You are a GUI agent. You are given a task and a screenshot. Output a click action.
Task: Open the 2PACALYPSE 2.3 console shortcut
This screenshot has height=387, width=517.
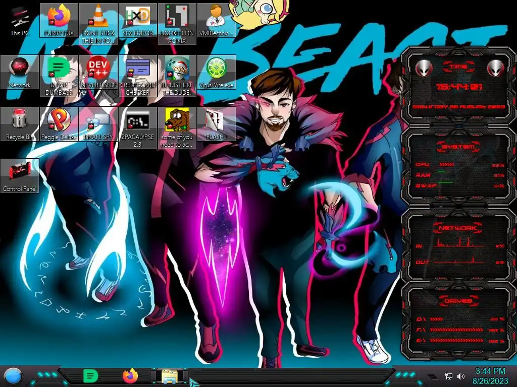[138, 127]
